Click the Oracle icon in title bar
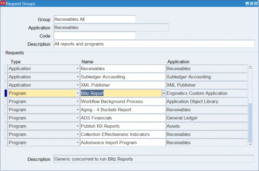Viewport: 259px width, 171px height. click(3, 3)
